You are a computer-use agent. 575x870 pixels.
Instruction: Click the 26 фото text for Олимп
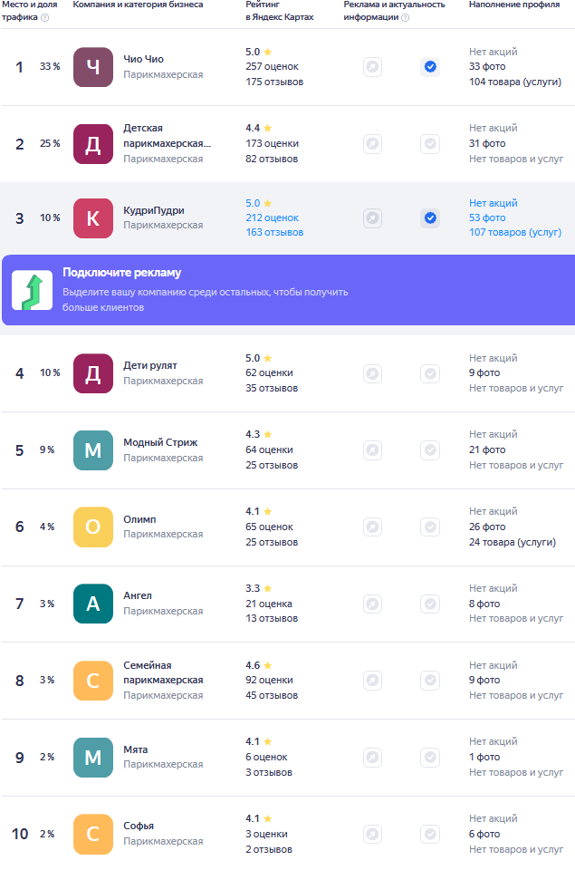(487, 527)
